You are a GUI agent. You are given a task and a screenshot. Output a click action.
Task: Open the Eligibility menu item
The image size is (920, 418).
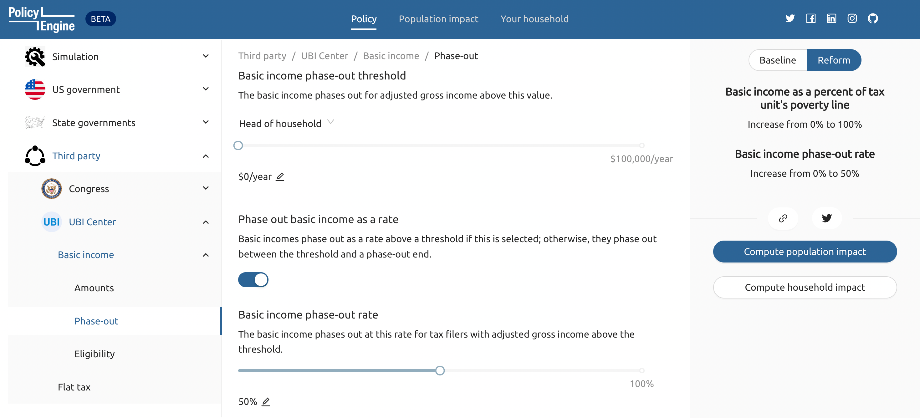tap(94, 354)
